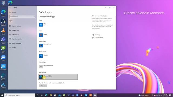The width and height of the screenshot is (173, 97).
Task: Open Zoom from the taskbar
Action: (77, 95)
